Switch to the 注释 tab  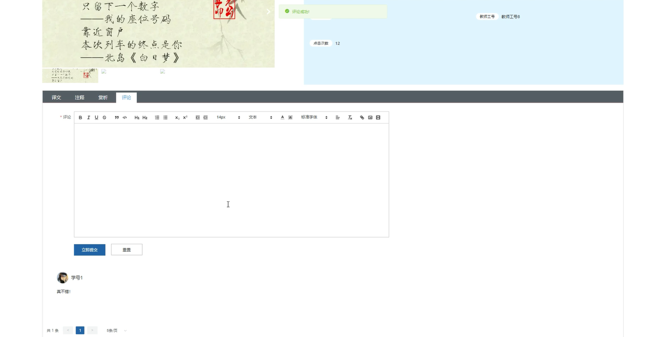tap(79, 97)
